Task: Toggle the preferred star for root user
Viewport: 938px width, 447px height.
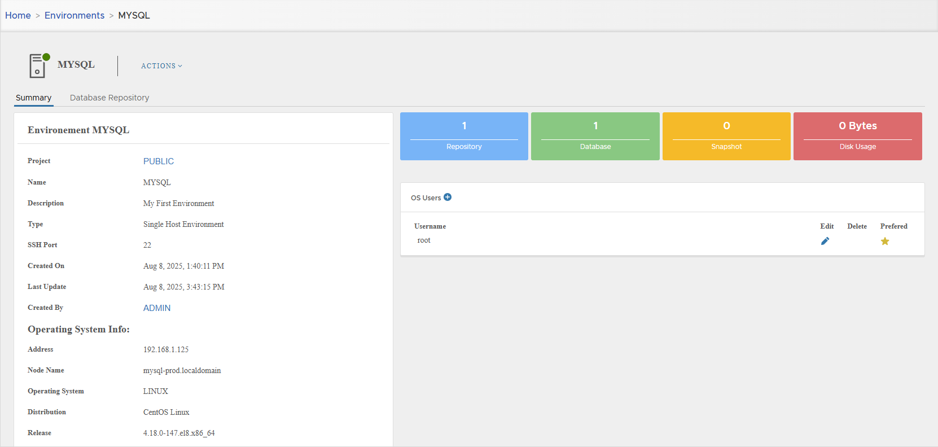Action: [885, 241]
